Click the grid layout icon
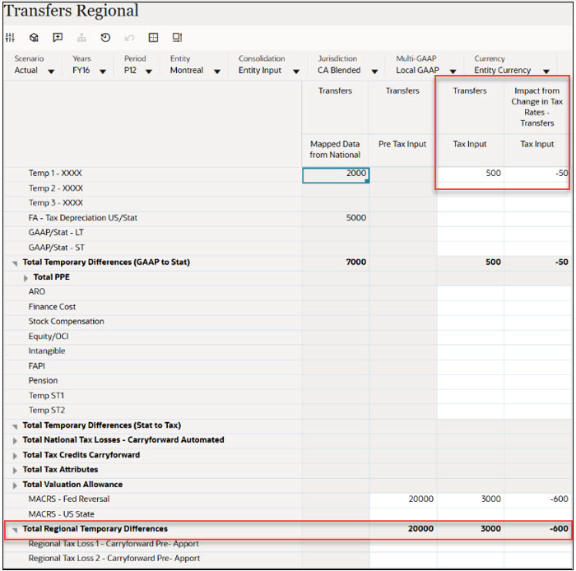This screenshot has width=576, height=571. coord(153,37)
